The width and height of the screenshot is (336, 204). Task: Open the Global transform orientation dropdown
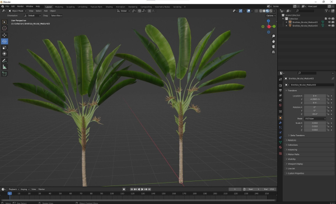124,11
